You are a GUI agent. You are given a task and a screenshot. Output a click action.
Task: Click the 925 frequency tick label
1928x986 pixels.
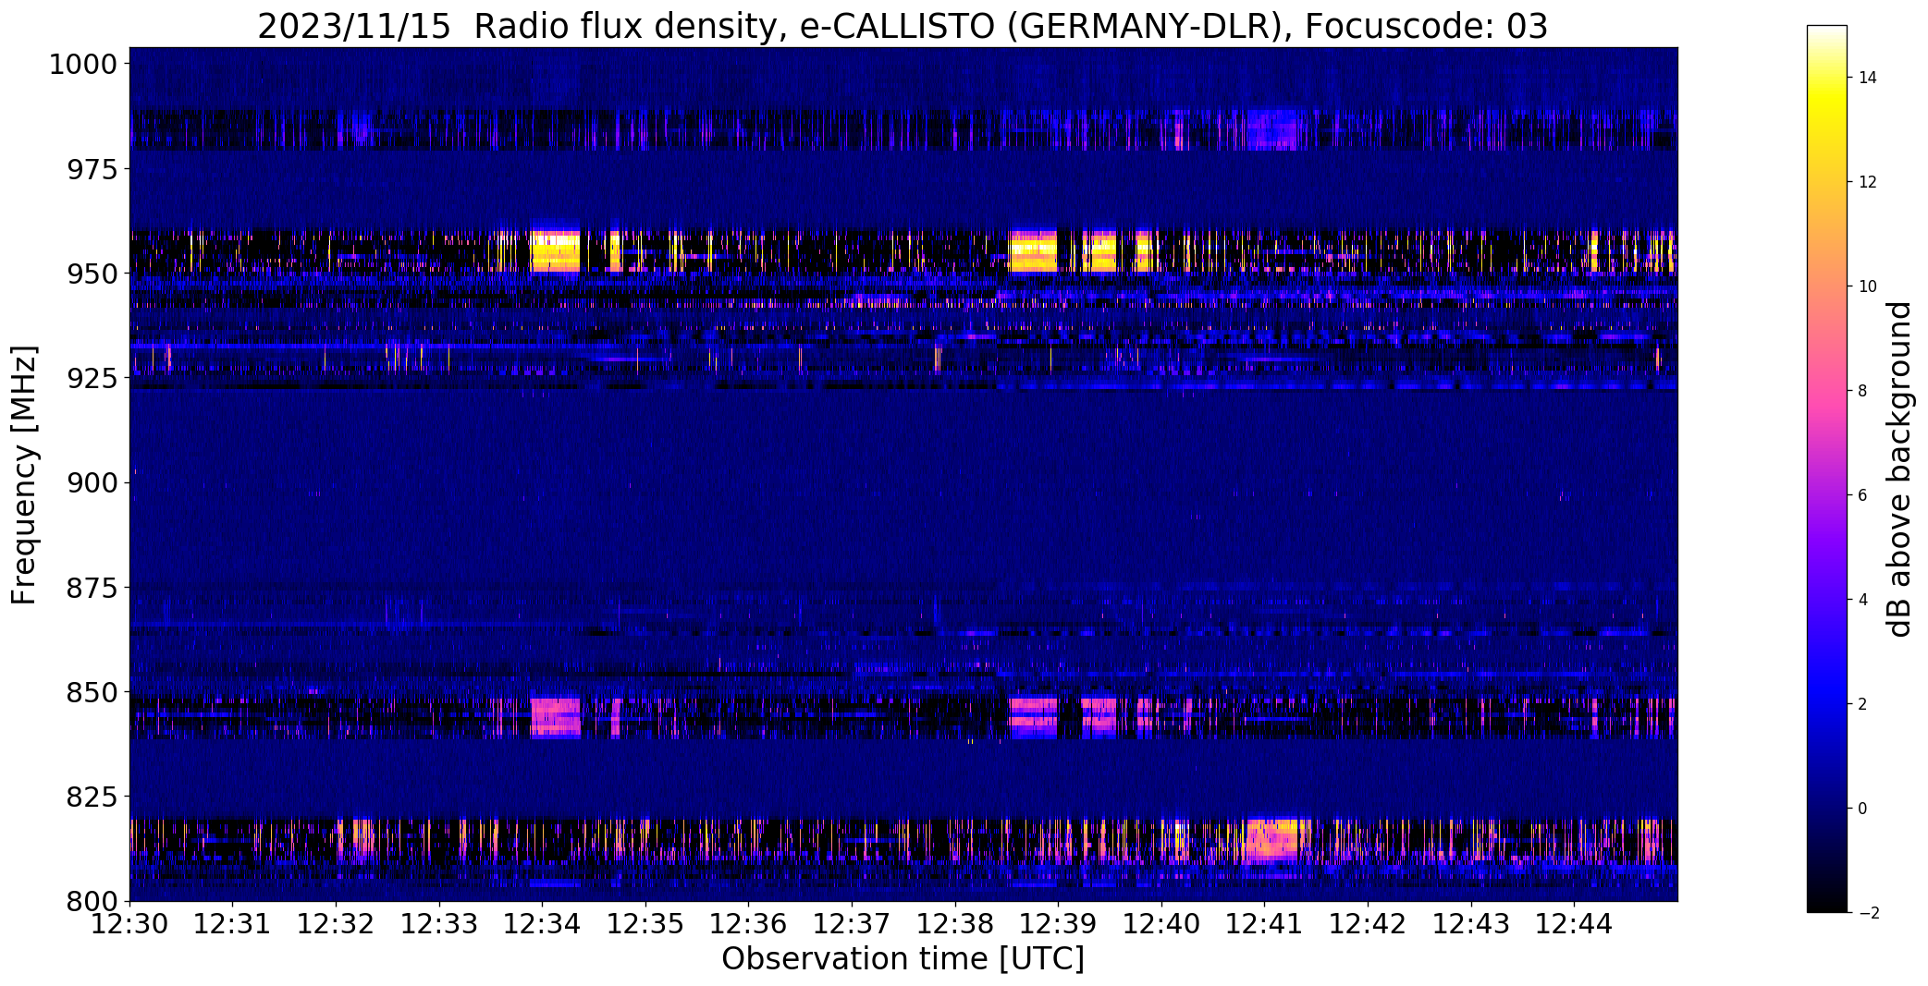point(92,378)
